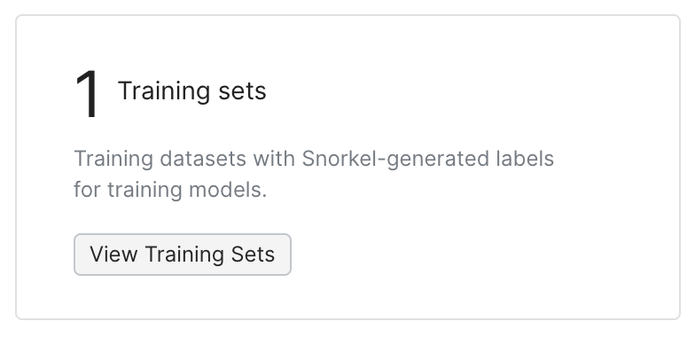695x337 pixels.
Task: Click the View Training Sets button
Action: pos(183,255)
